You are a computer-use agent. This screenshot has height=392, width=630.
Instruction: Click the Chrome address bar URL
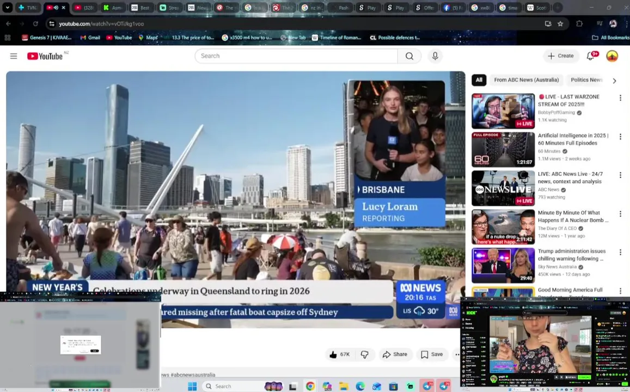point(101,24)
